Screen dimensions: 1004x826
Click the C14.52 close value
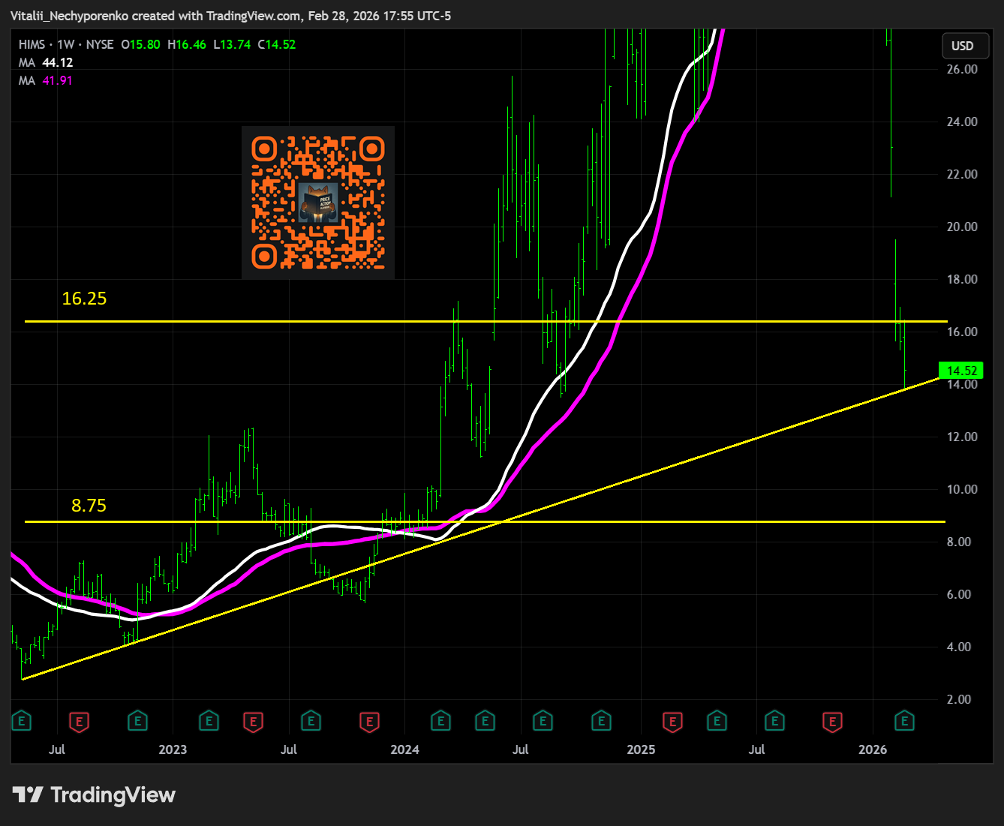pos(277,44)
